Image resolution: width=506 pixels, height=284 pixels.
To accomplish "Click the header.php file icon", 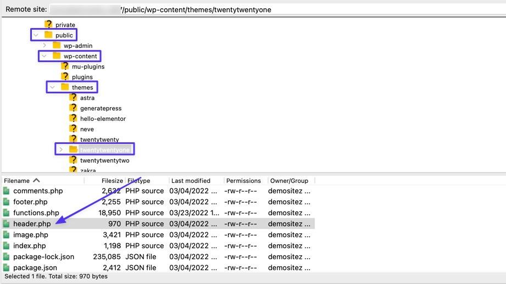I will [7, 224].
